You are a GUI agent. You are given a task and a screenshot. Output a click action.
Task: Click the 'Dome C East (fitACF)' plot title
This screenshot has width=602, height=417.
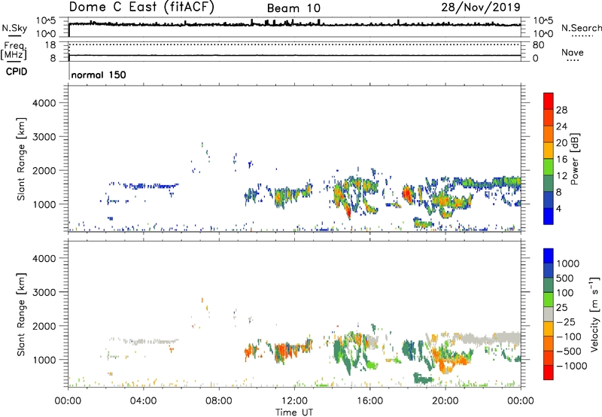click(x=141, y=8)
